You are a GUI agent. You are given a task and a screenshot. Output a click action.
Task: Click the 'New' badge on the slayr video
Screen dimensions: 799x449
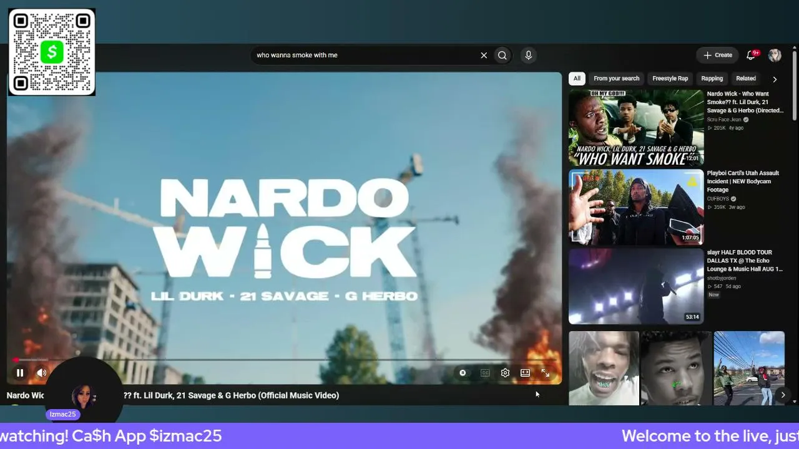(713, 295)
